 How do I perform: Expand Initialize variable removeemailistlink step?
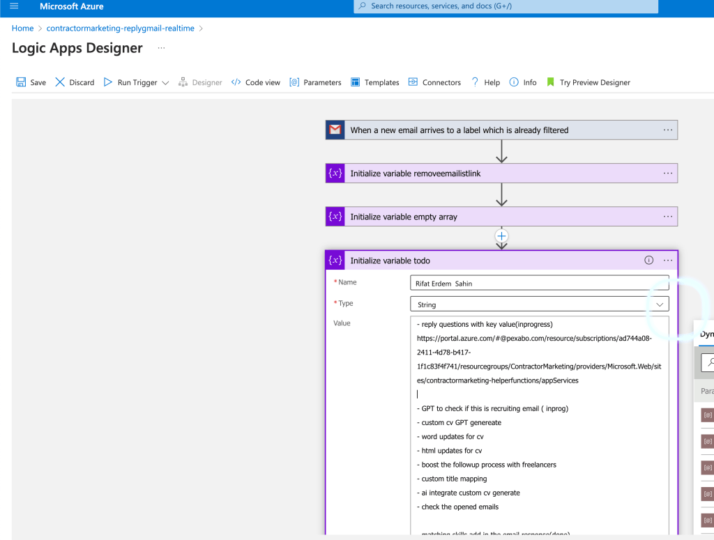501,173
